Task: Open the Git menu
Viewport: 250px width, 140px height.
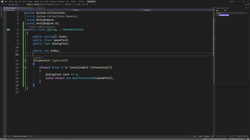Action: click(x=20, y=2)
